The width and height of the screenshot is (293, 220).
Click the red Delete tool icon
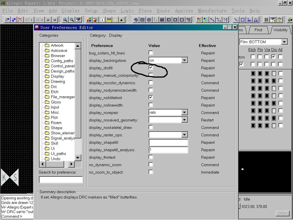tap(20, 20)
